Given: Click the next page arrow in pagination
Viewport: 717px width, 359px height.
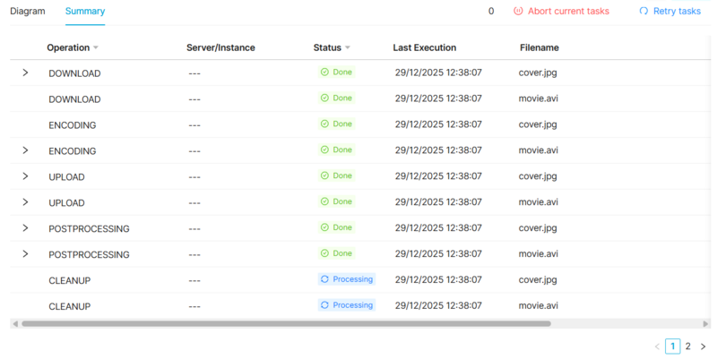Looking at the screenshot, I should point(704,346).
